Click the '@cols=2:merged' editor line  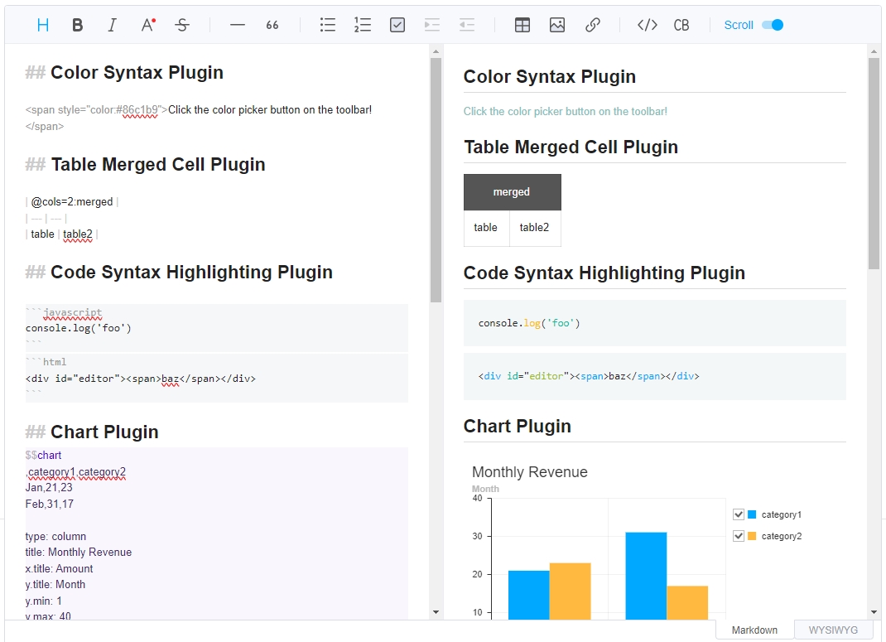[x=72, y=202]
